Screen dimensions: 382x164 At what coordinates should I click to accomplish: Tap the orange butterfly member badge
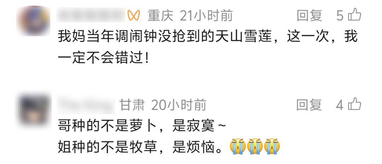(x=134, y=16)
